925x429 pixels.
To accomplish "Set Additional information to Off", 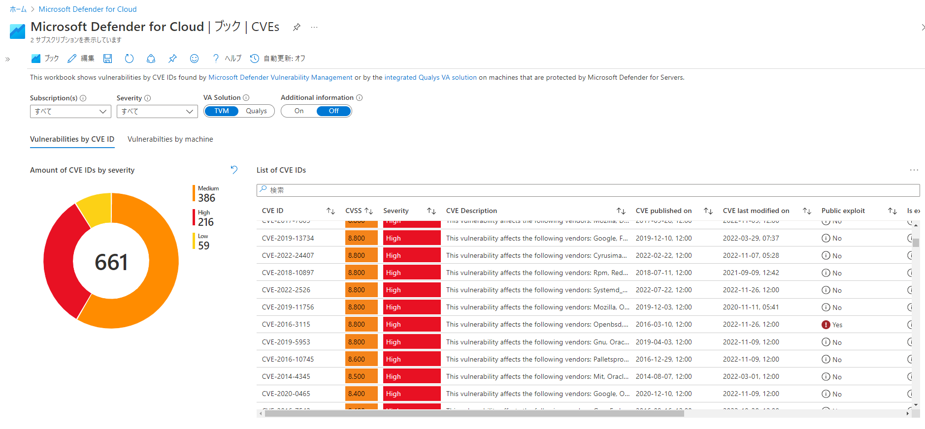I will click(334, 111).
